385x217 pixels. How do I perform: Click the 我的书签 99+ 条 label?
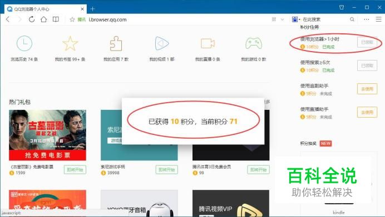[70, 59]
